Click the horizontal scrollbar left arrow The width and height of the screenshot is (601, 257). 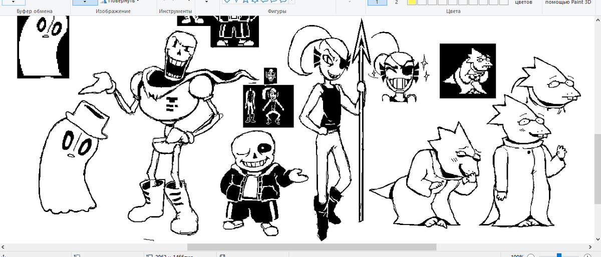(4, 247)
